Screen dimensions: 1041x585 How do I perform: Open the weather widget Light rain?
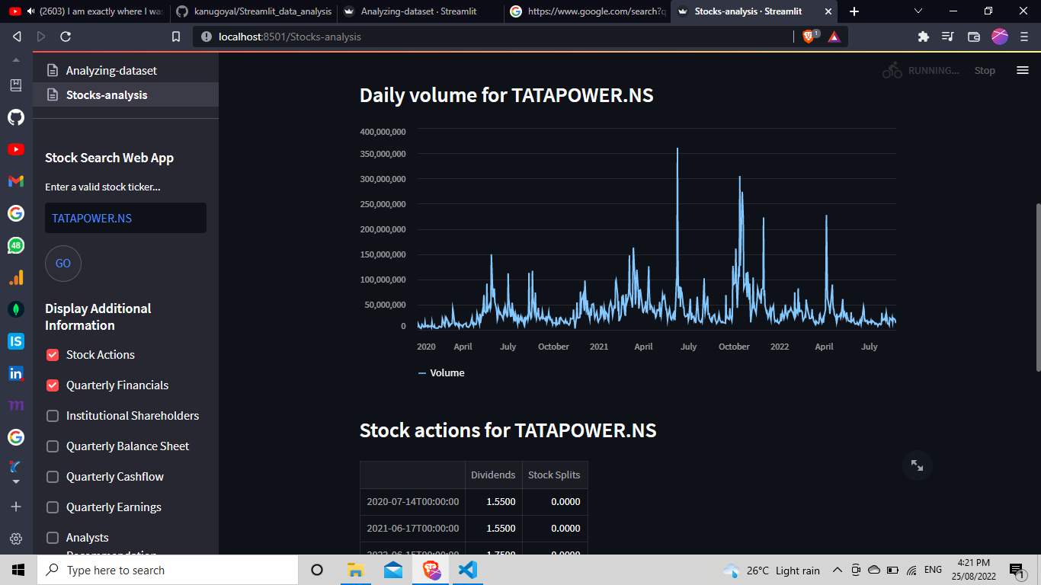pyautogui.click(x=772, y=571)
